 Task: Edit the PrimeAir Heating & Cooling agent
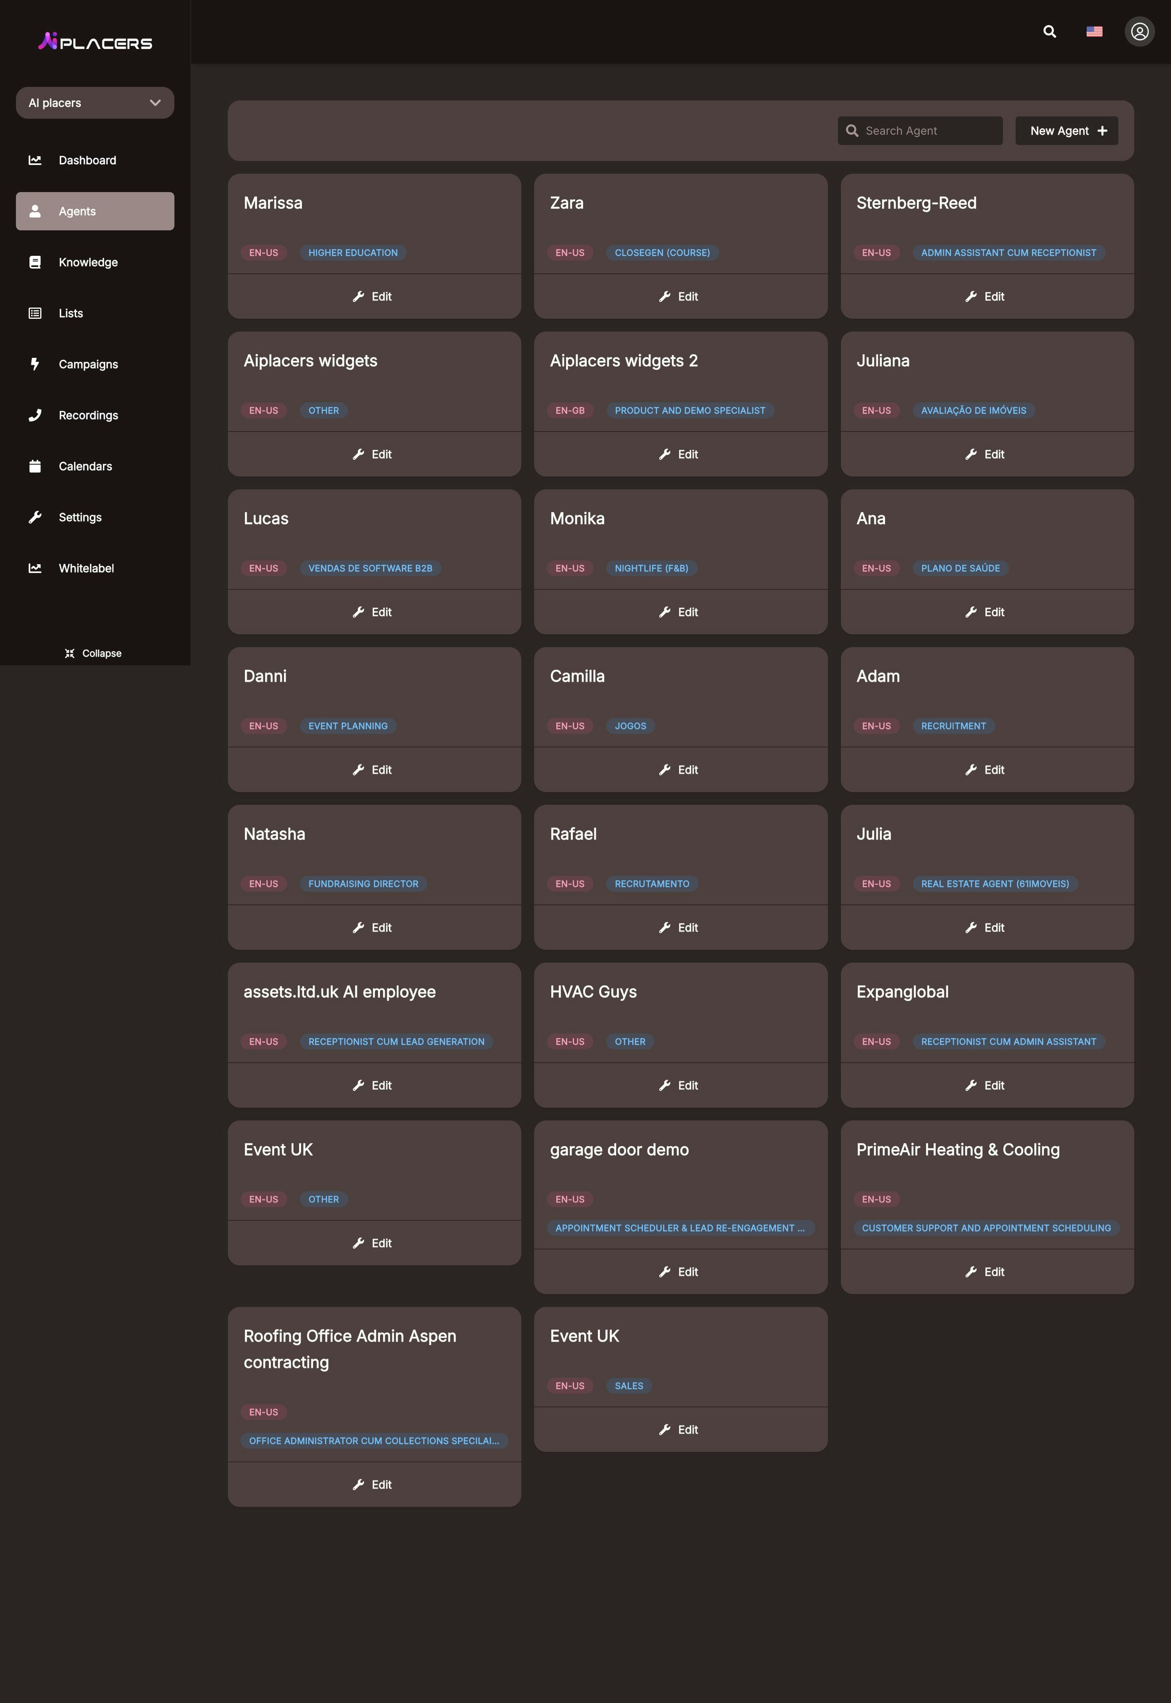coord(986,1272)
